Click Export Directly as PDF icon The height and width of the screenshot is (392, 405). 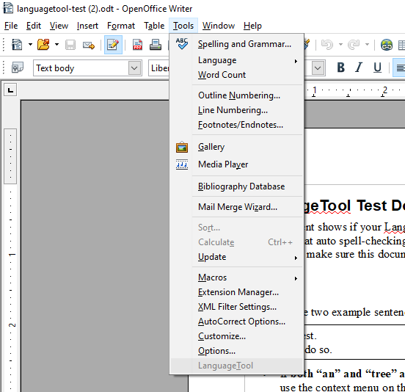(x=137, y=45)
